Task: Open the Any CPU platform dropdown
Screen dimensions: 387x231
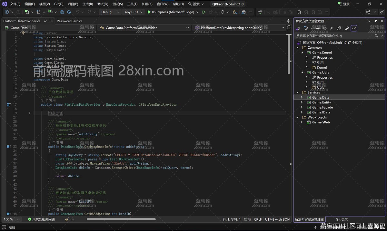Action: coord(134,12)
